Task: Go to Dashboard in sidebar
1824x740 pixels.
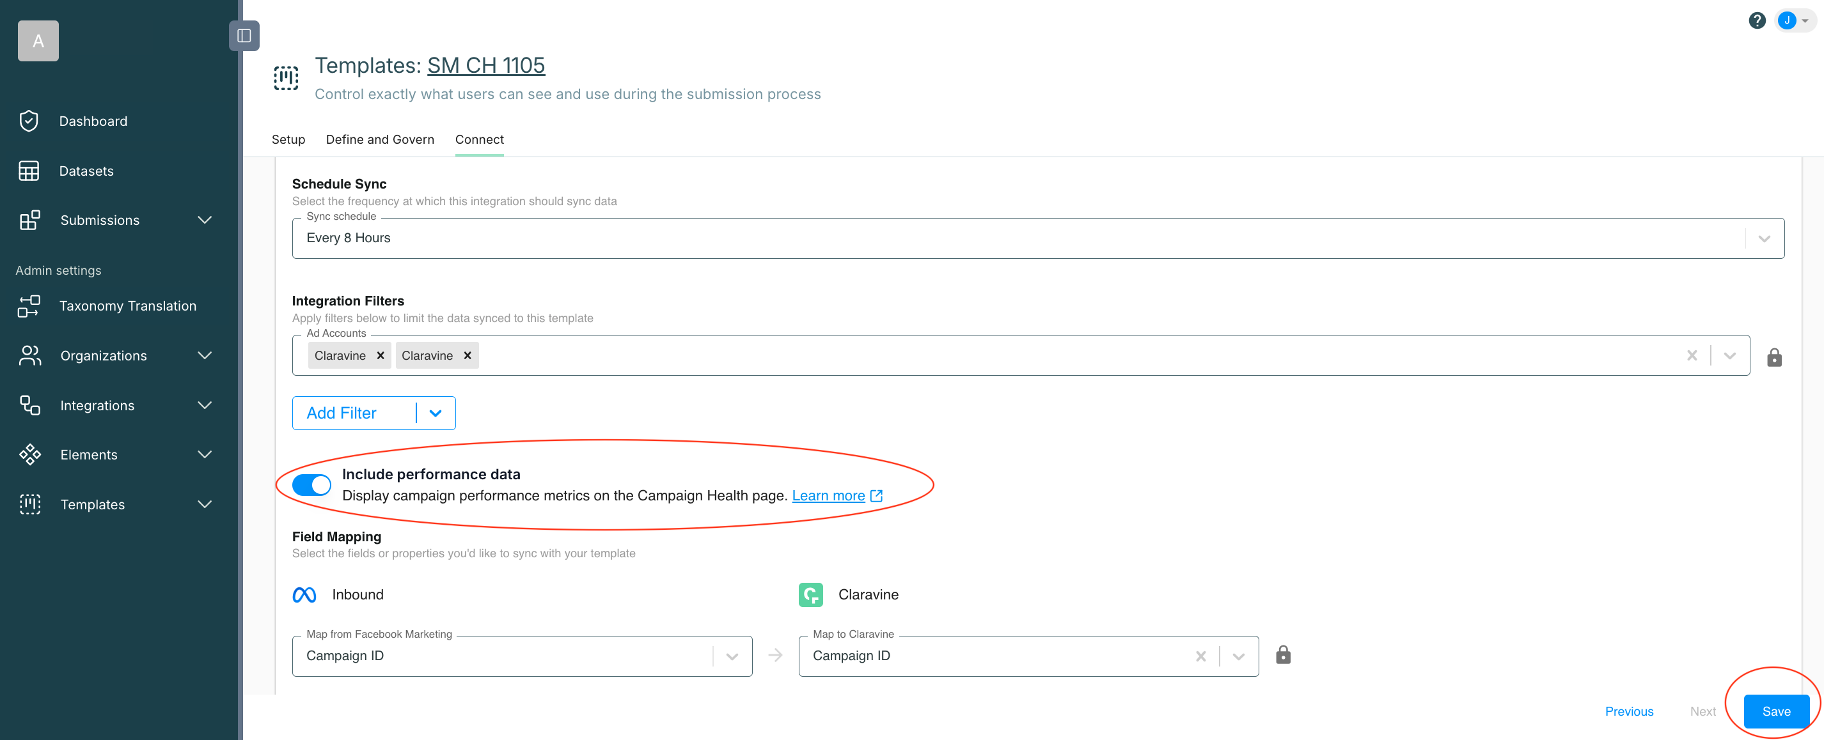Action: (x=93, y=121)
